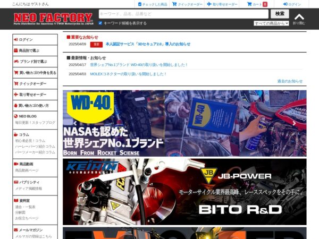
Task: Open 毎日更新！スタッフブログ link
Action: point(35,123)
